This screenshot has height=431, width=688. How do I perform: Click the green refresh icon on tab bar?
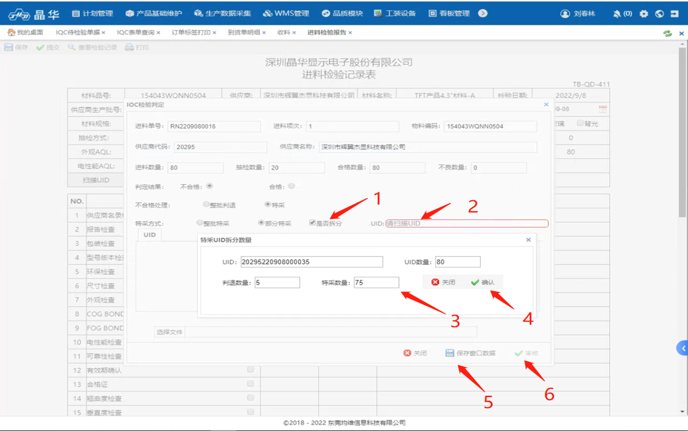[667, 33]
